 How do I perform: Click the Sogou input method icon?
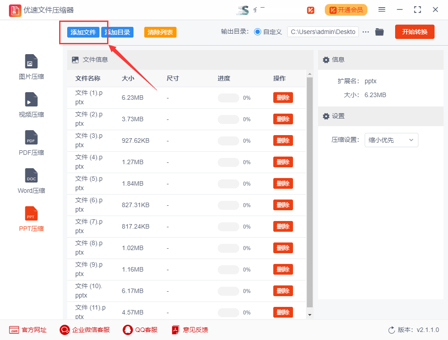[x=243, y=10]
